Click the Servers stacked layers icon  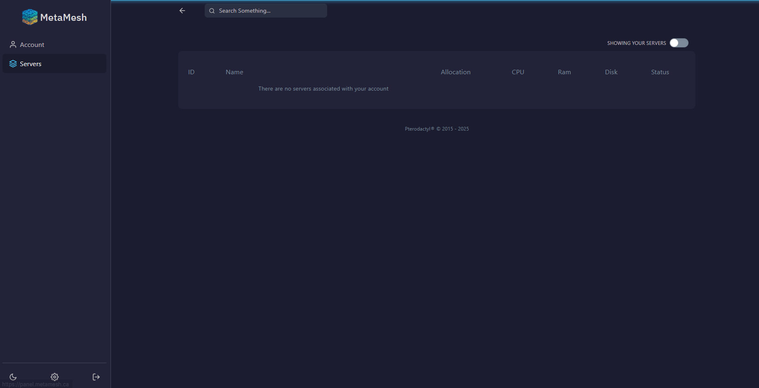[x=13, y=64]
